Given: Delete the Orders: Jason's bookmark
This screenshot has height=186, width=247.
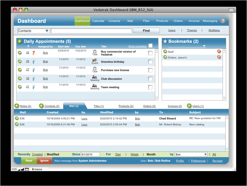Looking at the screenshot, I should pyautogui.click(x=219, y=57).
